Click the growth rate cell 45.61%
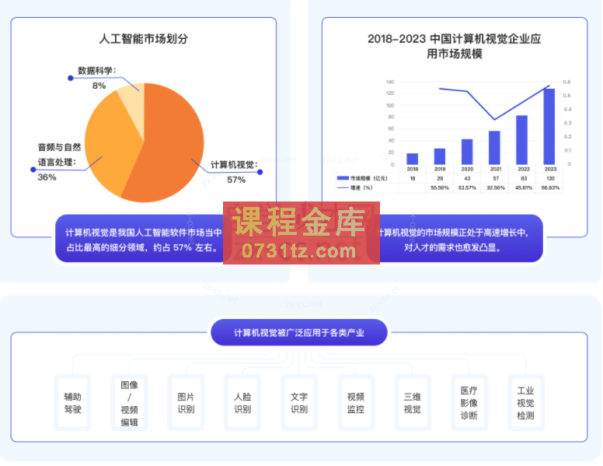Viewport: 603px width, 466px height. (x=524, y=188)
